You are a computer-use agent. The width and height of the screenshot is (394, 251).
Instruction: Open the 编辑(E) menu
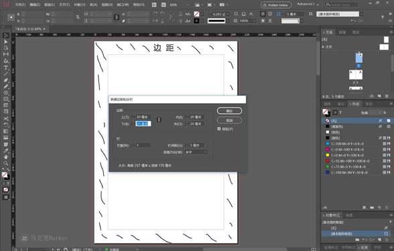(35, 5)
